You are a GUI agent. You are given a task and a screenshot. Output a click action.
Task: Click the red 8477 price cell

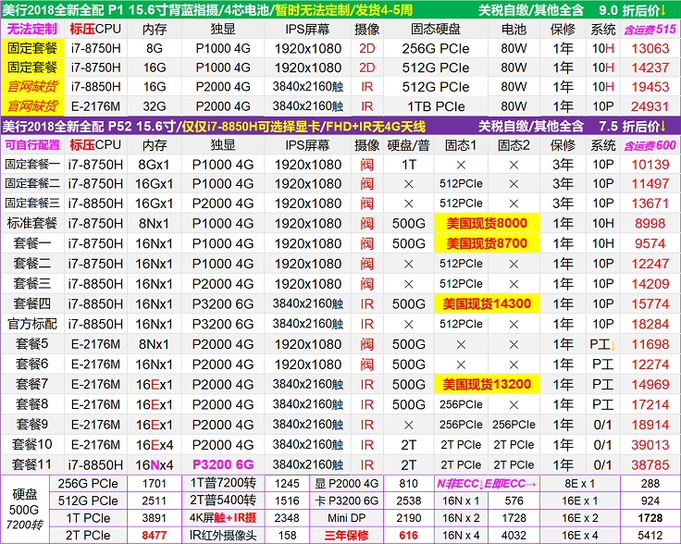tap(155, 535)
